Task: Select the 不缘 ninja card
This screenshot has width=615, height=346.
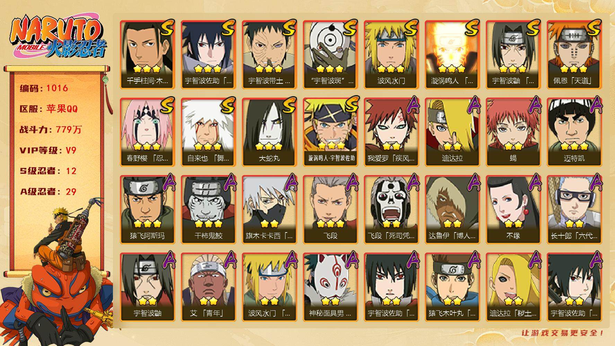Action: pyautogui.click(x=513, y=210)
